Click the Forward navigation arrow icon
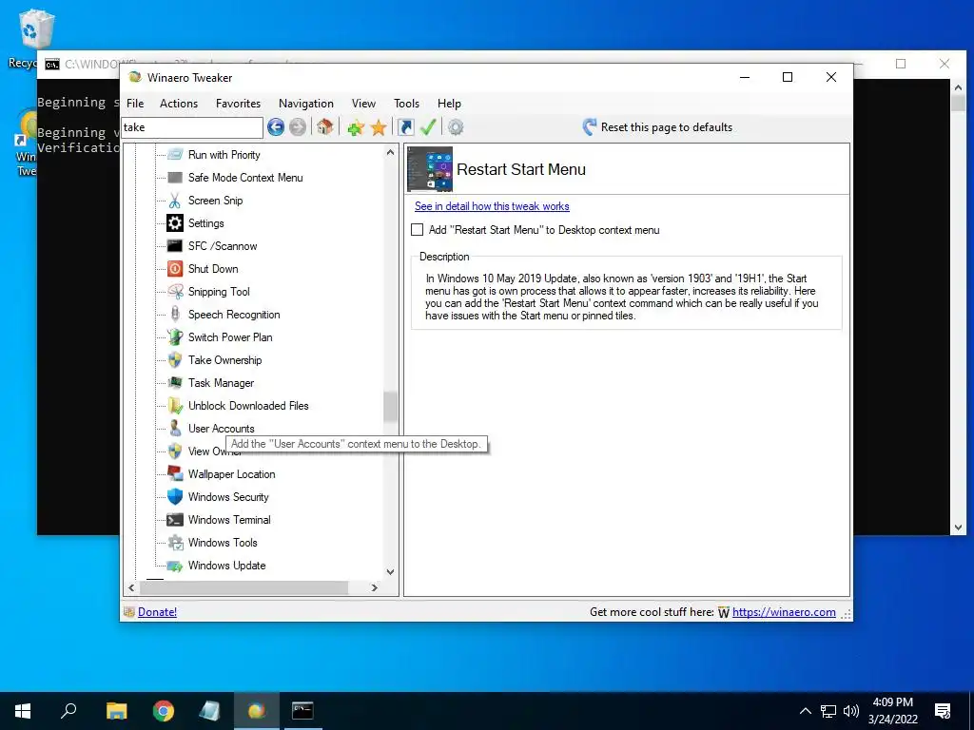974x730 pixels. coord(298,127)
